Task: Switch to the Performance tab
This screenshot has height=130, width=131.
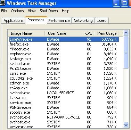Action: tap(59, 21)
